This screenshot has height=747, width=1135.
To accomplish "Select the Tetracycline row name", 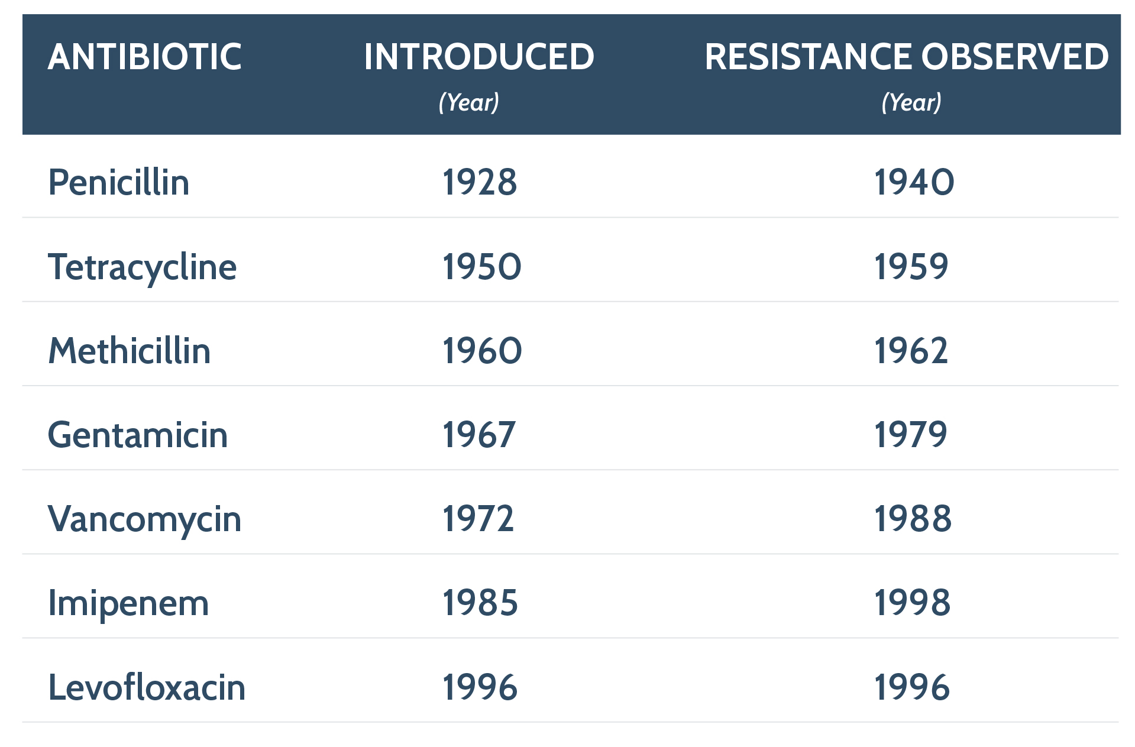I will [x=142, y=267].
